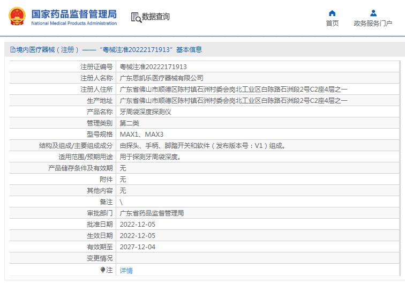Click 无 in 其他内容 row

tap(123, 191)
